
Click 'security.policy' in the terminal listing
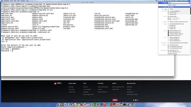tap(101, 15)
